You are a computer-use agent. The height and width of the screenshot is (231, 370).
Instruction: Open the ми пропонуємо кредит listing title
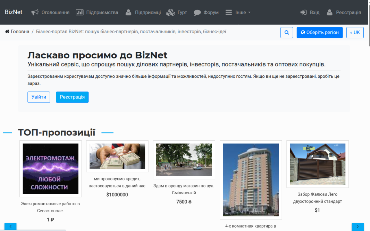[117, 182]
